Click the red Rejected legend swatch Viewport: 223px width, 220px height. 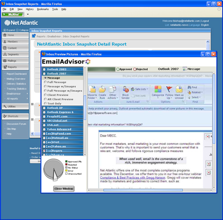[x=66, y=165]
